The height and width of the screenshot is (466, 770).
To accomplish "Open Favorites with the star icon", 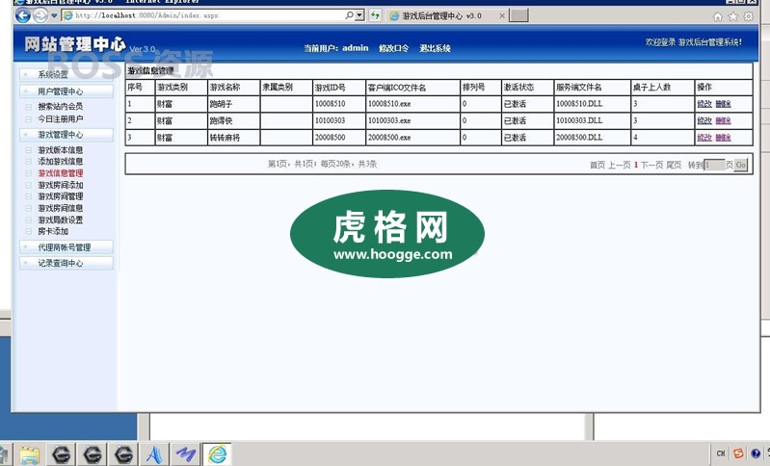I will tap(733, 16).
